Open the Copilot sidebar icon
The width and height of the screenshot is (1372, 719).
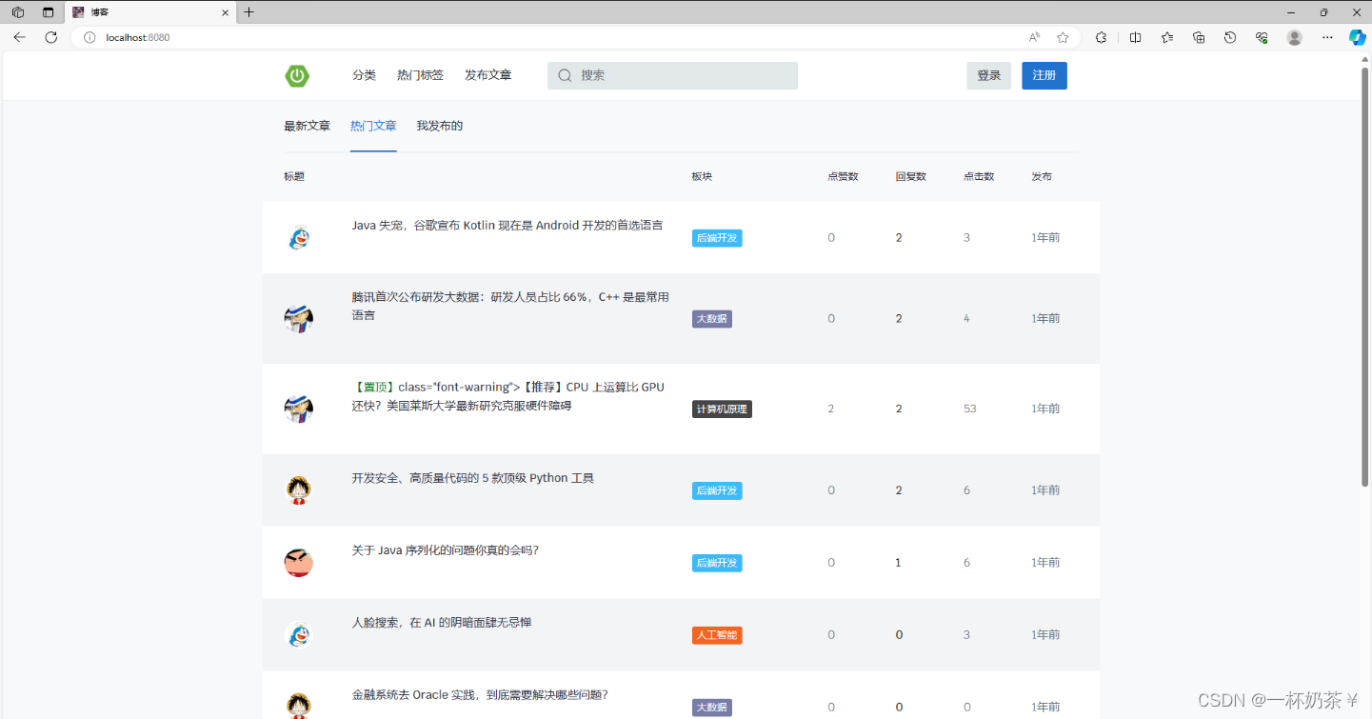1358,37
